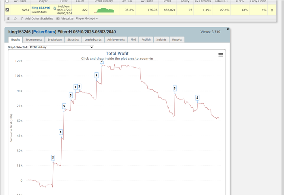Click the 120K y-axis label
The width and height of the screenshot is (284, 195).
pyautogui.click(x=19, y=61)
